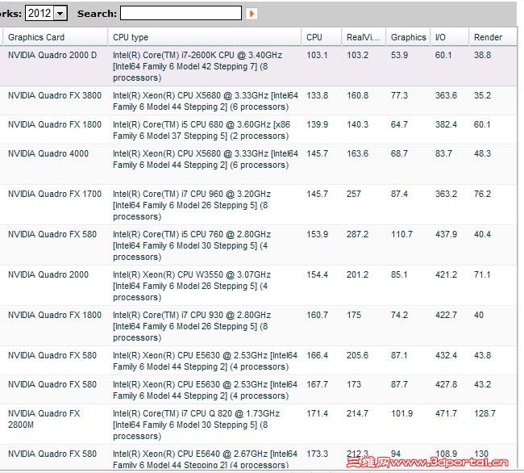
Task: Click CPU score 171.4
Action: (317, 413)
